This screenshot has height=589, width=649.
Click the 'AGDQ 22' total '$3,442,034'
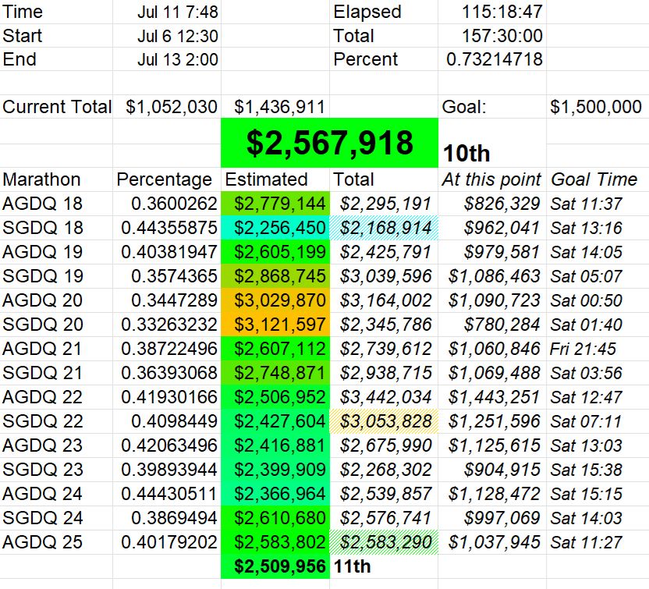click(x=384, y=397)
